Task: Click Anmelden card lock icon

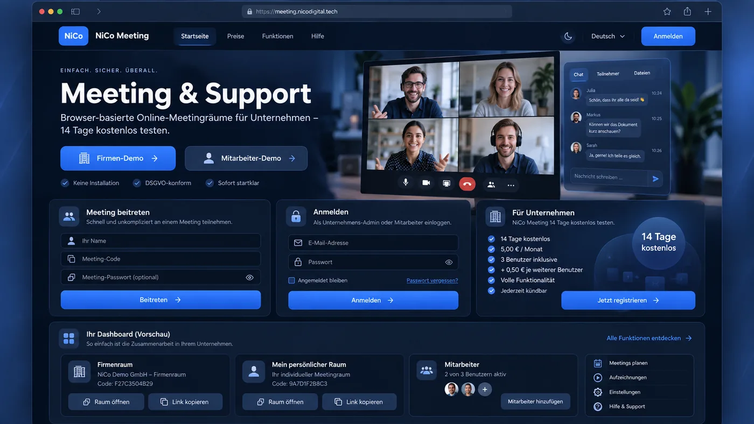Action: [x=296, y=216]
